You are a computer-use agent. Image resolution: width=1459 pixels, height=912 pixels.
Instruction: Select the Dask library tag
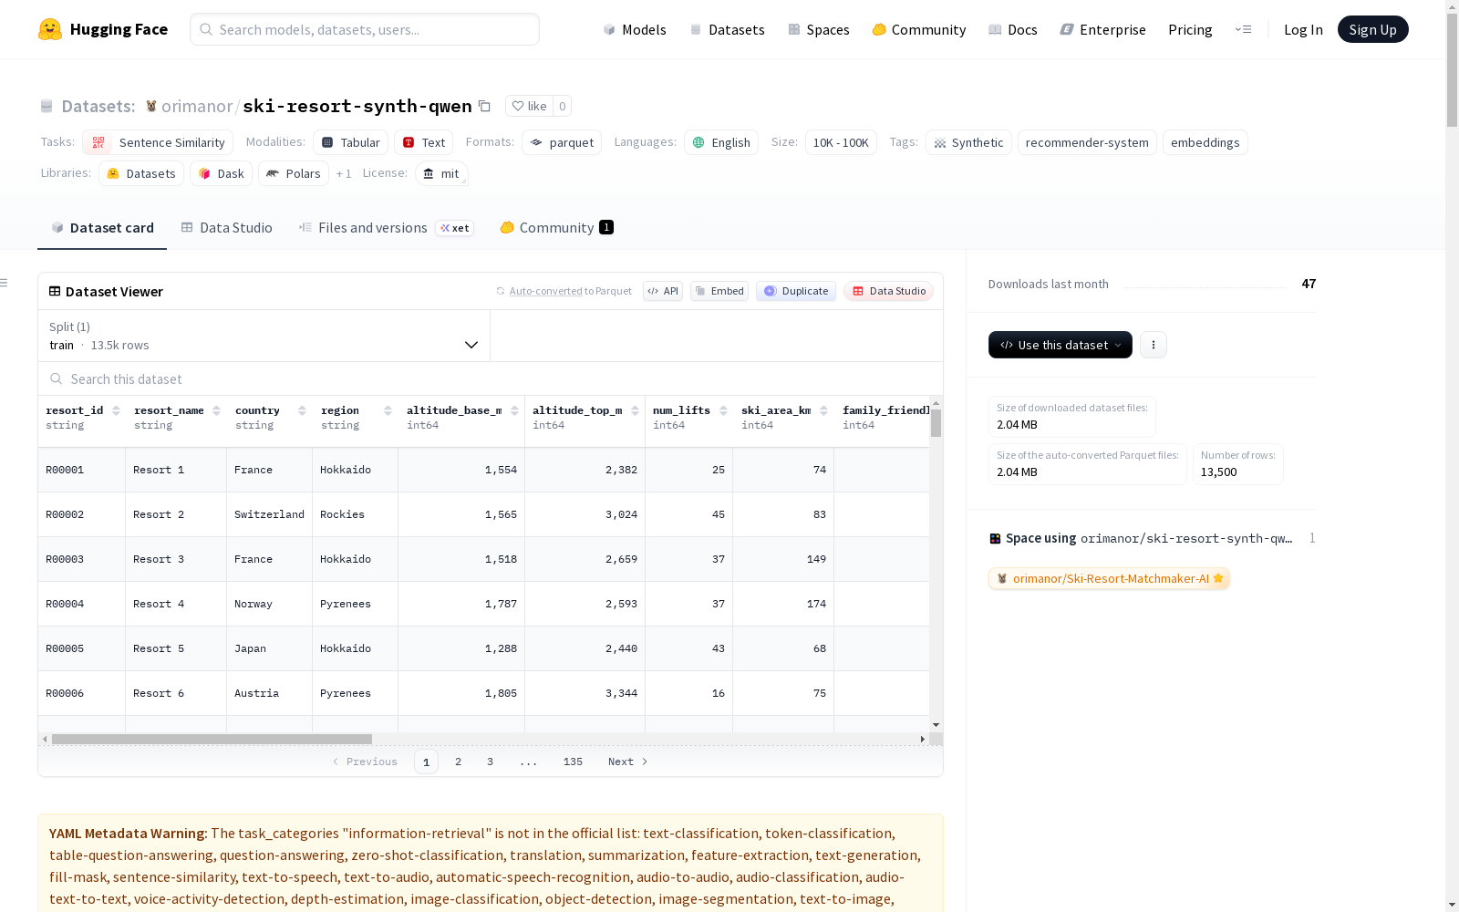click(x=221, y=173)
